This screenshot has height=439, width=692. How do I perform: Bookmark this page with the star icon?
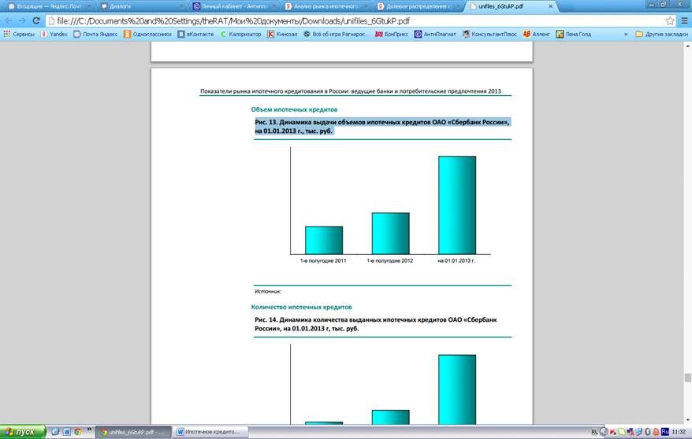(670, 20)
